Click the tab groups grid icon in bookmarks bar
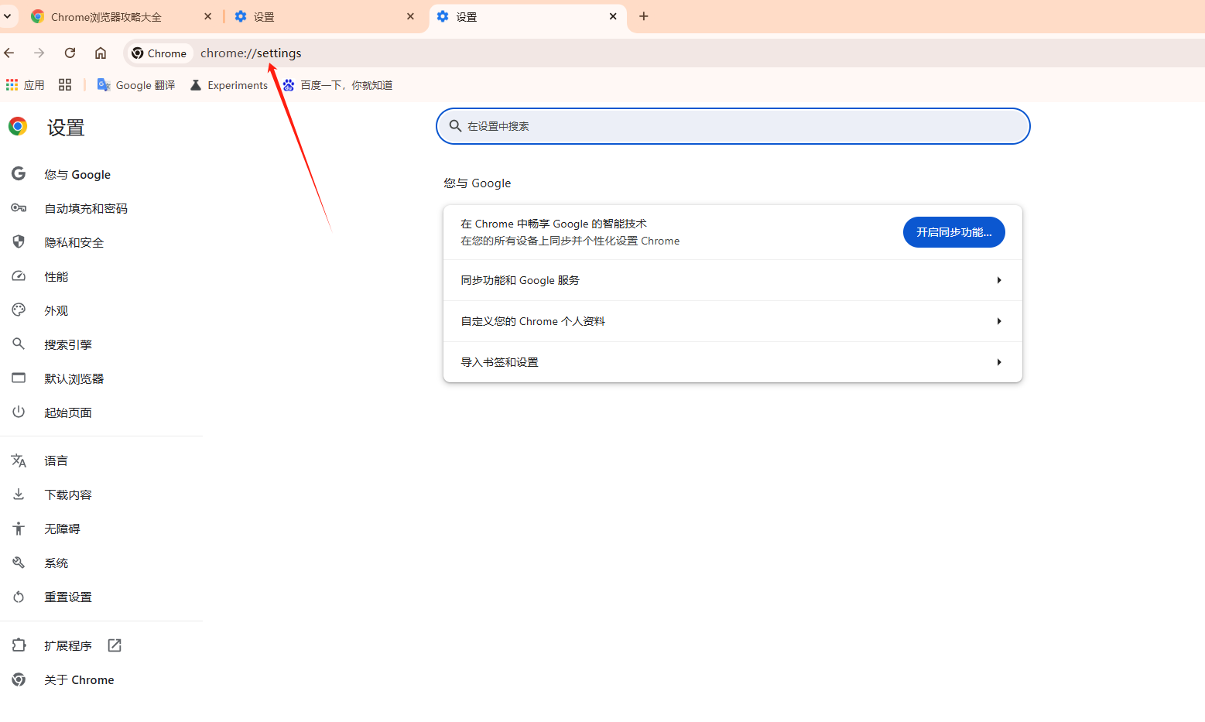1205x722 pixels. 65,85
